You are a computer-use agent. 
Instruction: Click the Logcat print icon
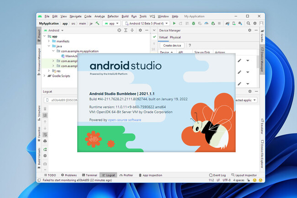[45, 140]
